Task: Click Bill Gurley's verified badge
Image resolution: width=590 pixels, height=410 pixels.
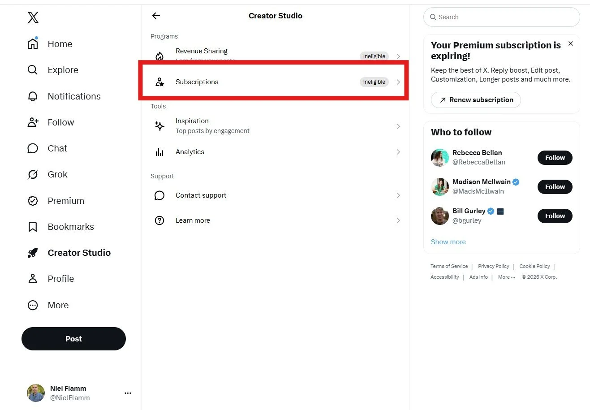Action: tap(491, 211)
